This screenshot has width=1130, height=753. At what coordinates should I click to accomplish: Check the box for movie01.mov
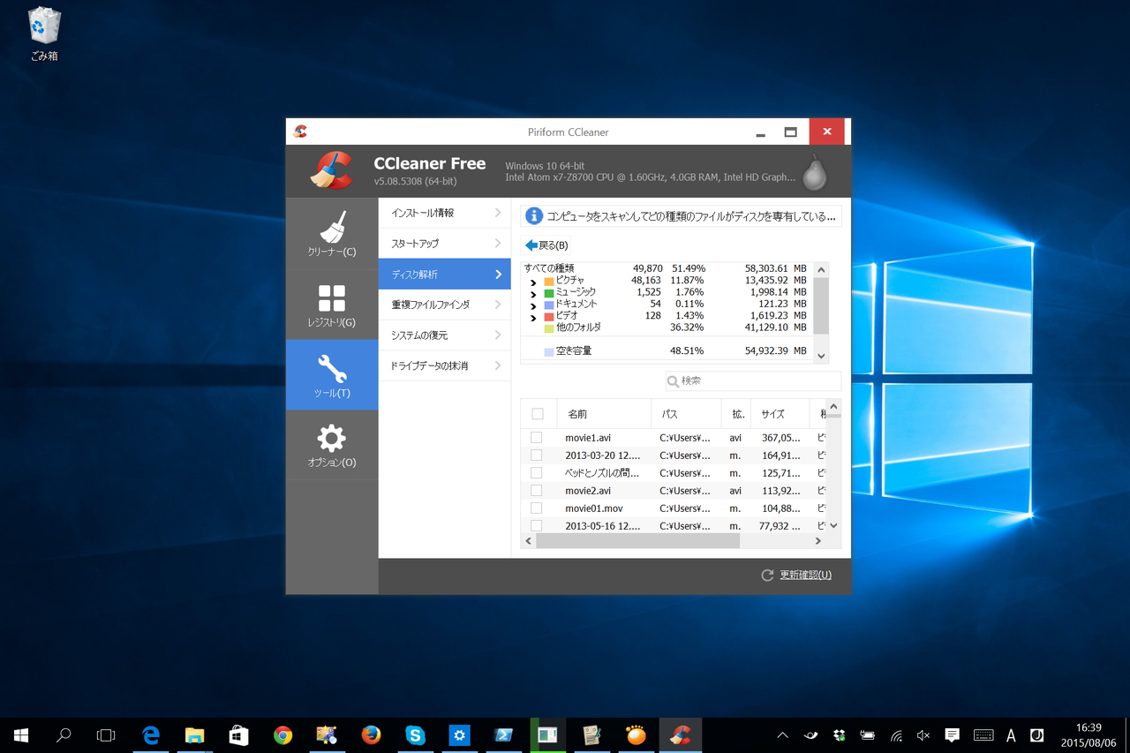point(536,508)
